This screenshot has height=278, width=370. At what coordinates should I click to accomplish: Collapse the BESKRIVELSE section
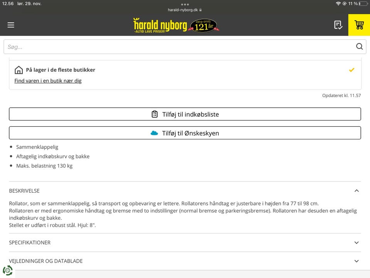[x=357, y=191]
